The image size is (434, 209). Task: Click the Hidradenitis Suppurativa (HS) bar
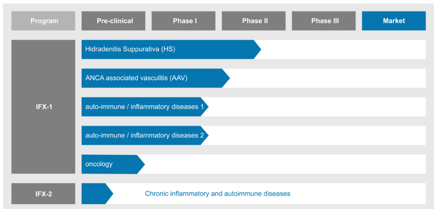[171, 50]
